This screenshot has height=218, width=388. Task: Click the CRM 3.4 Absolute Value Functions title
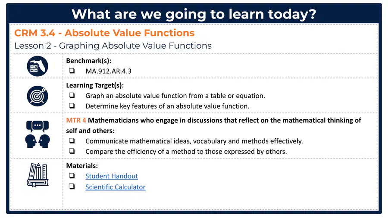pyautogui.click(x=104, y=33)
